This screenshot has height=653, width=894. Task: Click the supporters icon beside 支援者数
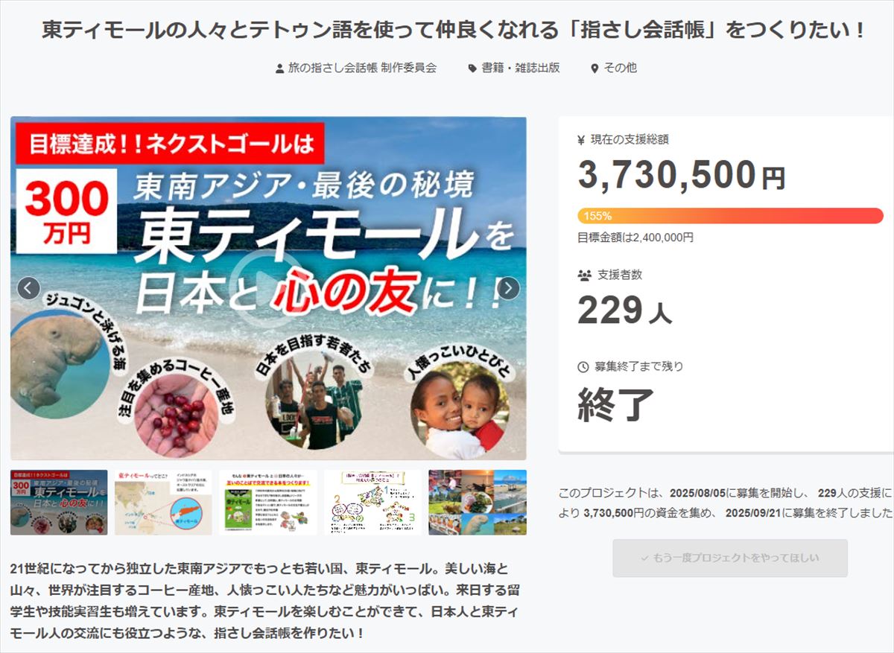pyautogui.click(x=584, y=275)
